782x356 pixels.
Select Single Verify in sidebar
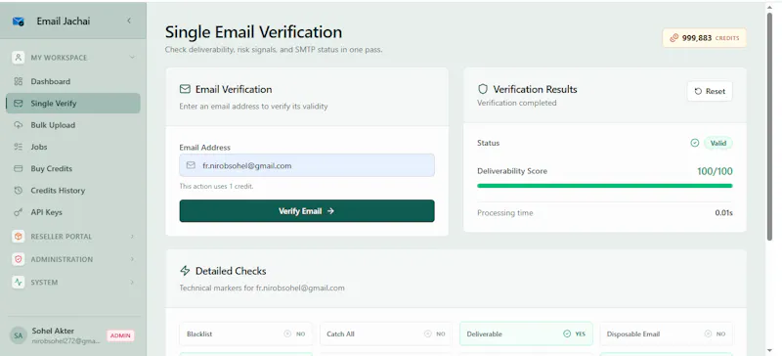pyautogui.click(x=73, y=104)
